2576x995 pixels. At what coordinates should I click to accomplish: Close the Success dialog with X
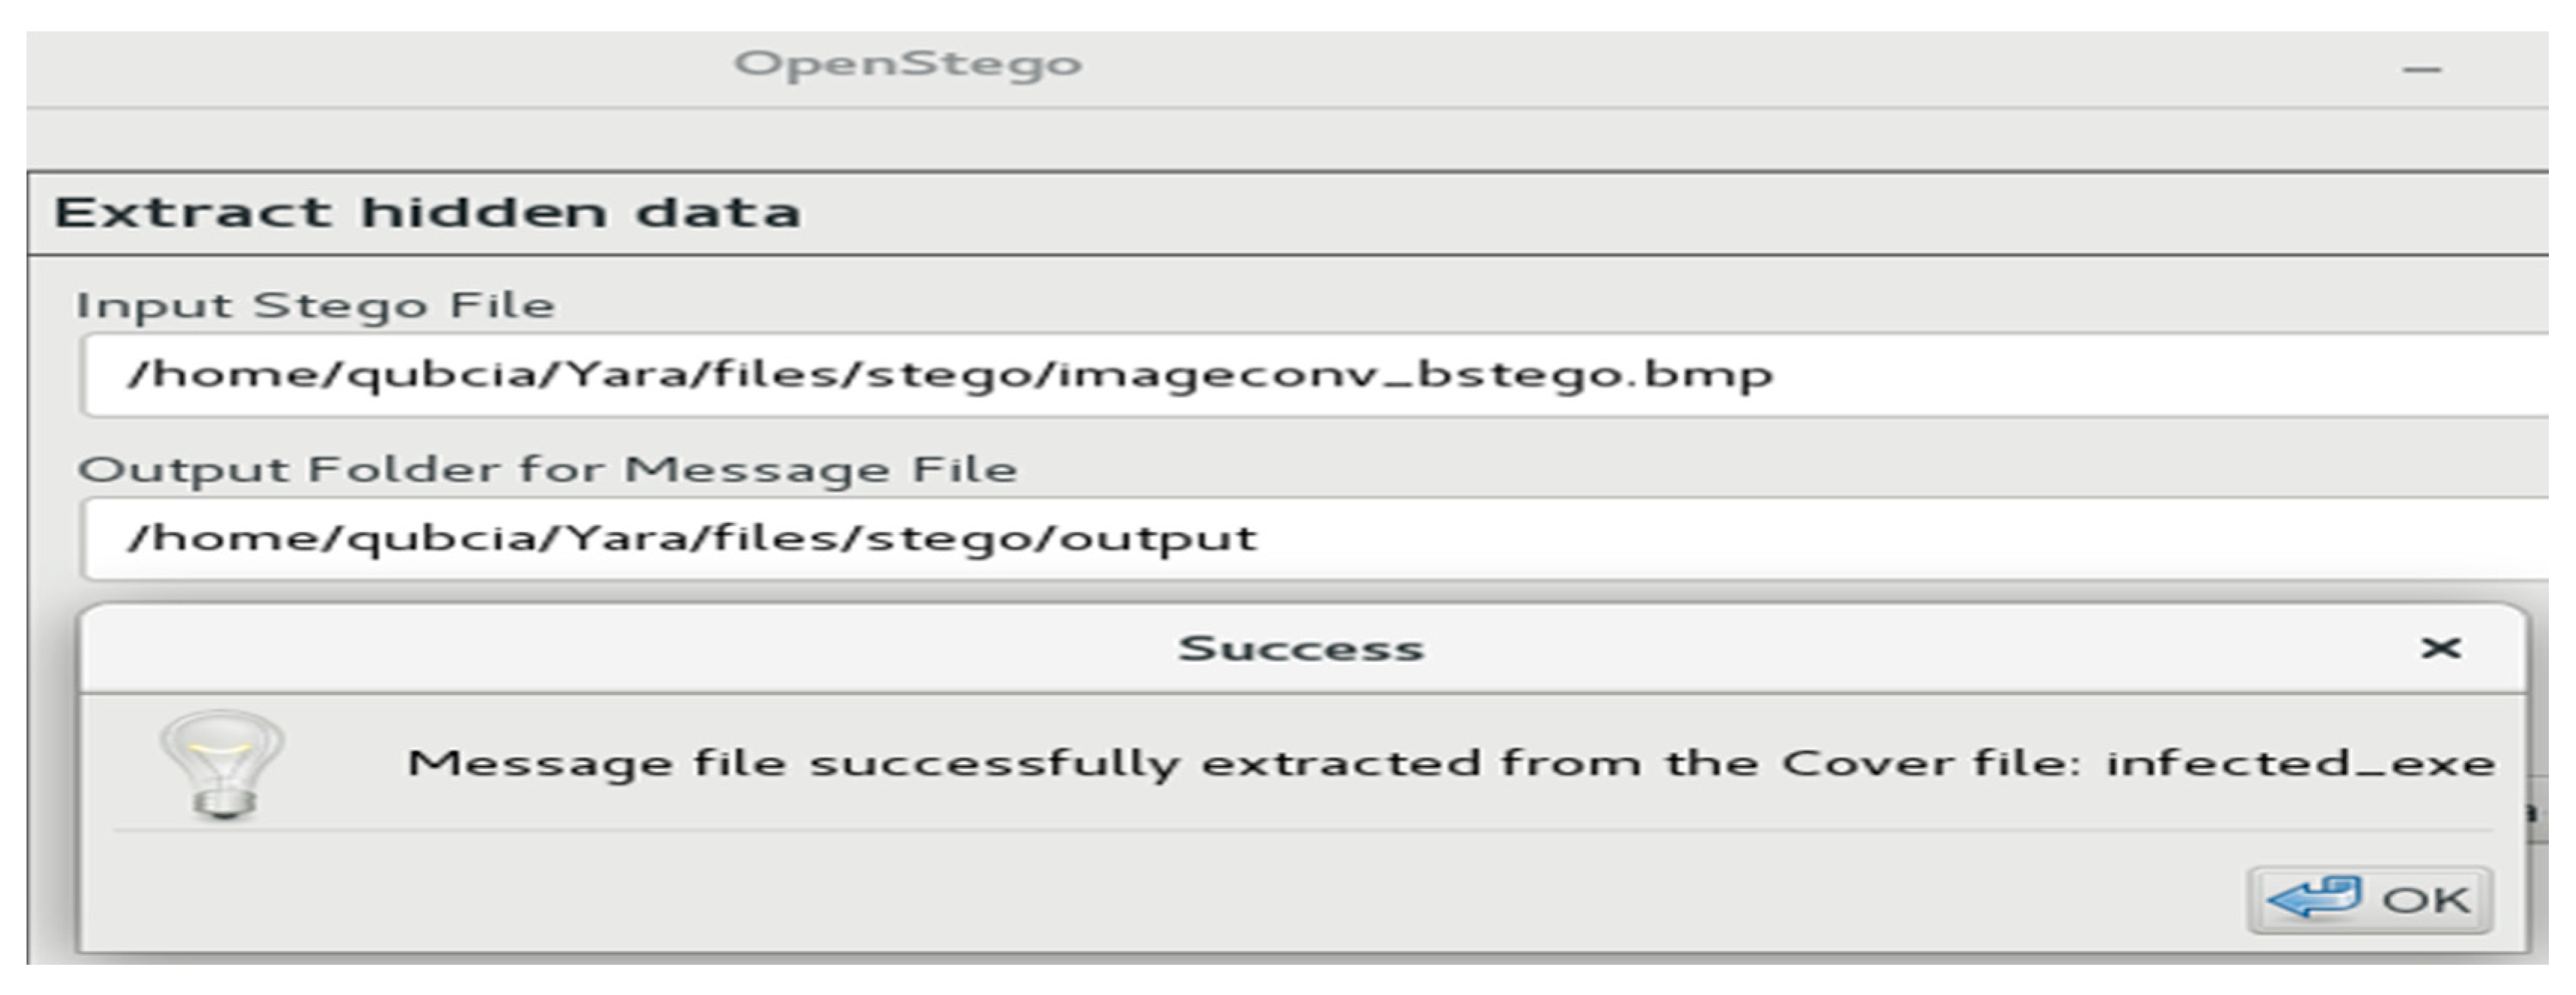pyautogui.click(x=2440, y=648)
